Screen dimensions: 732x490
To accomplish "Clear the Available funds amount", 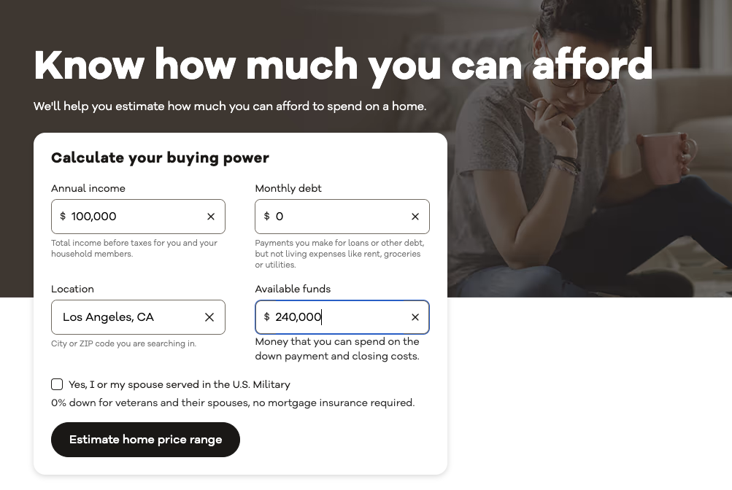I will 415,317.
